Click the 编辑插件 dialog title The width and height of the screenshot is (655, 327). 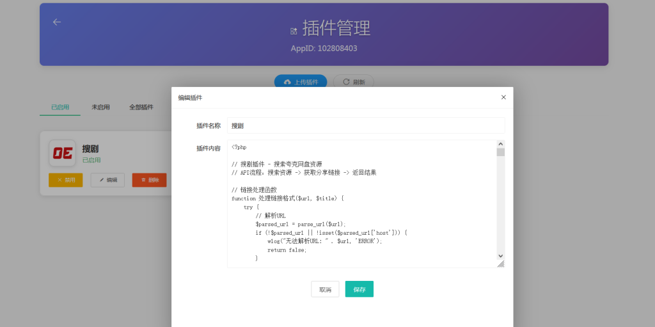(191, 98)
